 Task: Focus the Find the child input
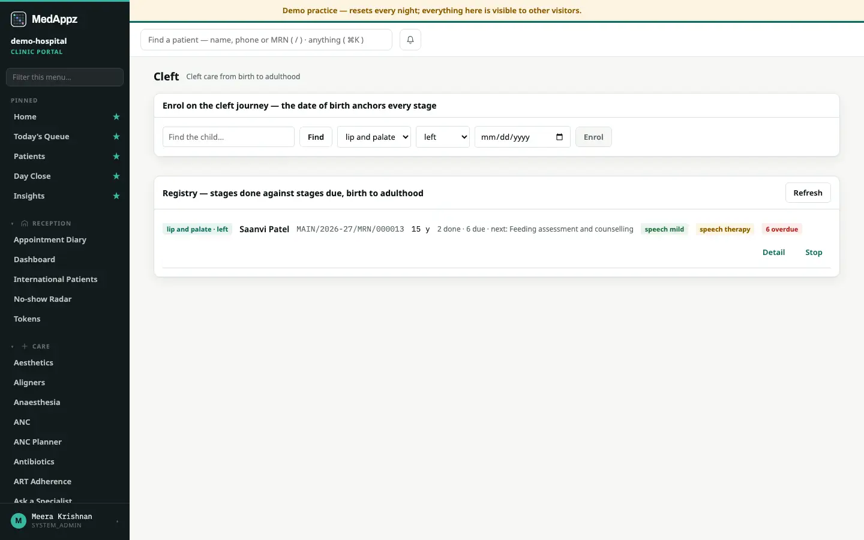[229, 137]
